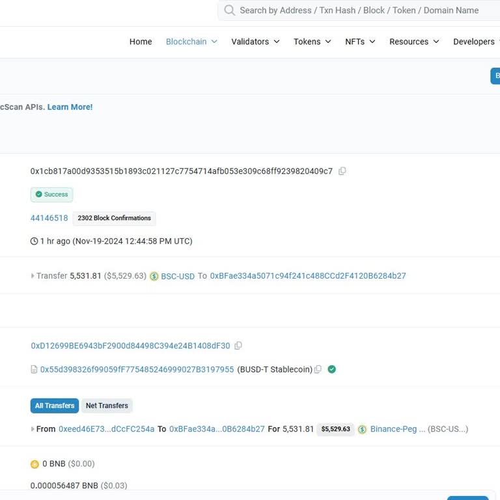Image resolution: width=500 pixels, height=500 pixels.
Task: Click the $5,529.63 value badge
Action: 335,429
